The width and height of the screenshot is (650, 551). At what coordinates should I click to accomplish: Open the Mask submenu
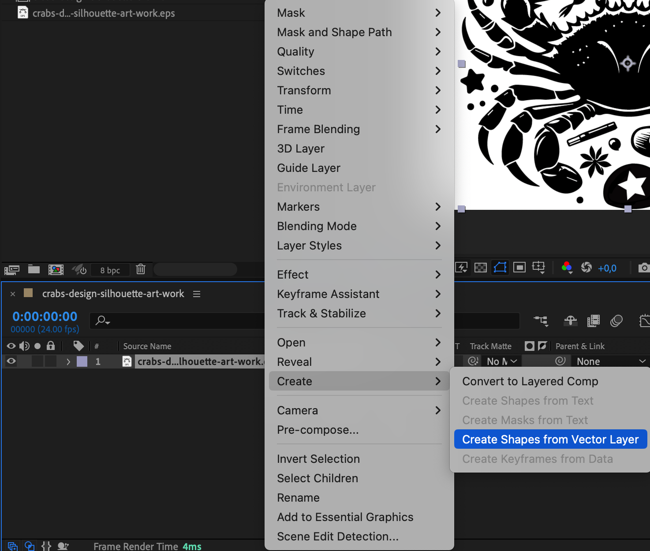coord(359,13)
